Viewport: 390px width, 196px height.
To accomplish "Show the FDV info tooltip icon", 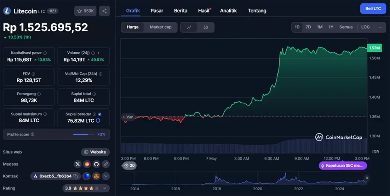I will [34, 74].
